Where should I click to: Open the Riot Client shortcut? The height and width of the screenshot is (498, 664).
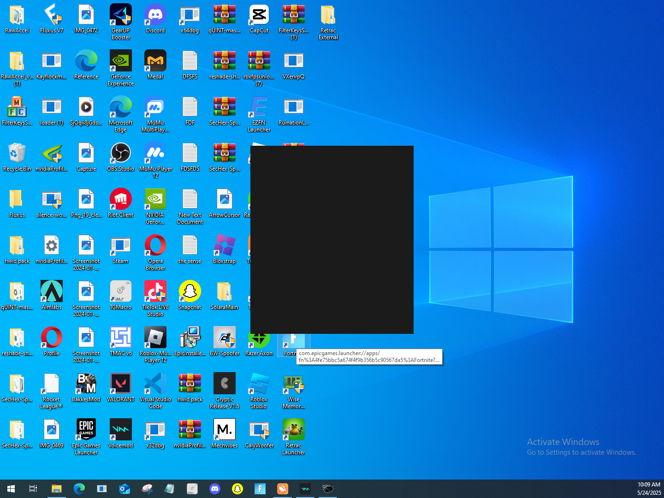pyautogui.click(x=121, y=200)
